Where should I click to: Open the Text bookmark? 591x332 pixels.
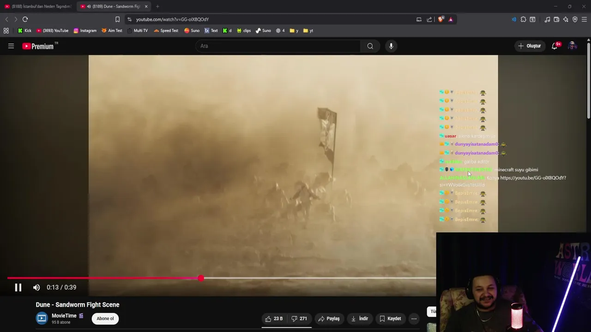(x=211, y=30)
